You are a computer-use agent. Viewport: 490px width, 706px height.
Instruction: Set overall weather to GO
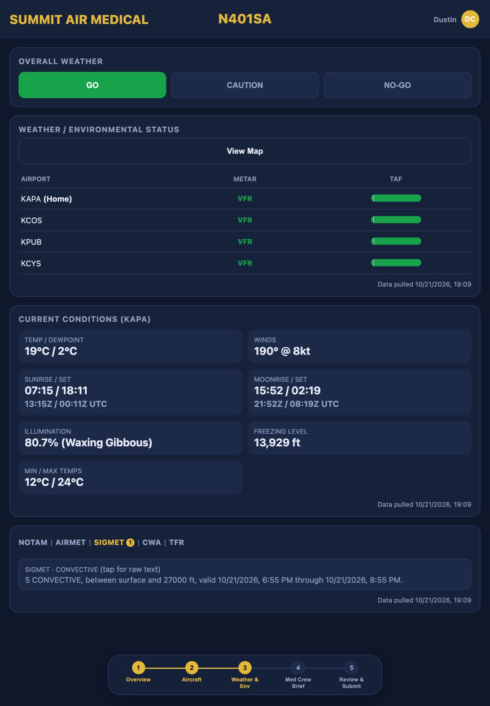click(x=92, y=85)
